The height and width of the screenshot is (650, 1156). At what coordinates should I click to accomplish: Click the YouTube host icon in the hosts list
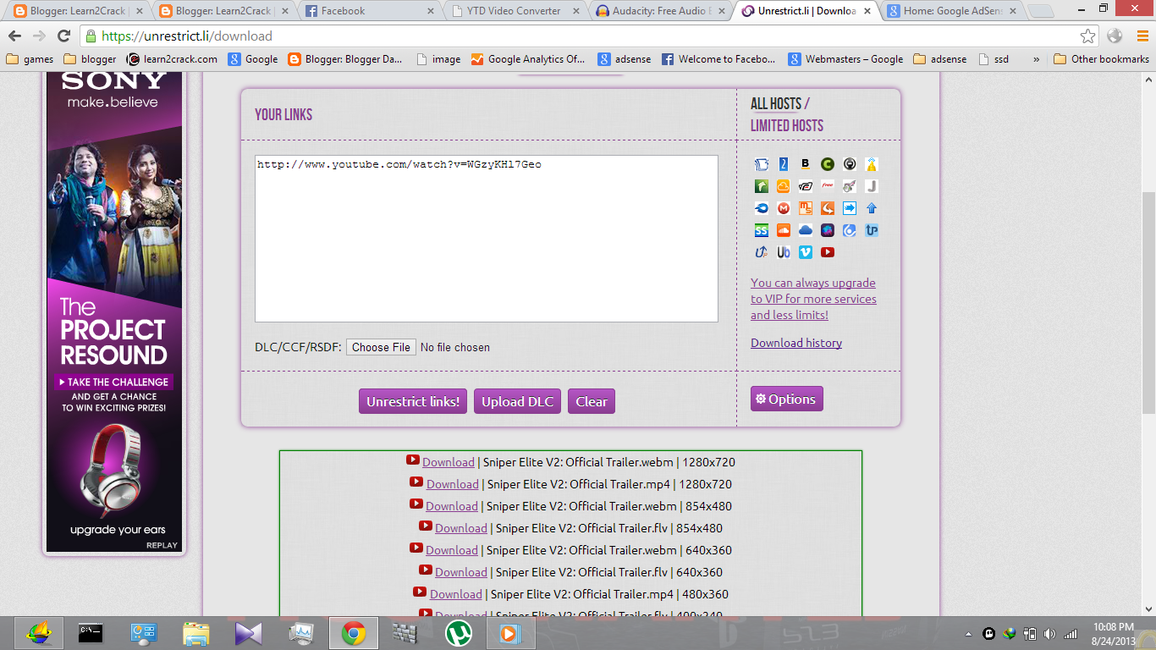[x=828, y=252]
